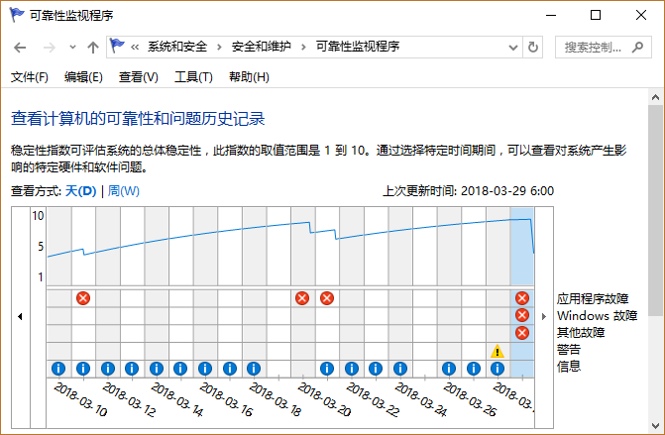
Task: Switch view to 天(D)
Action: click(x=80, y=191)
